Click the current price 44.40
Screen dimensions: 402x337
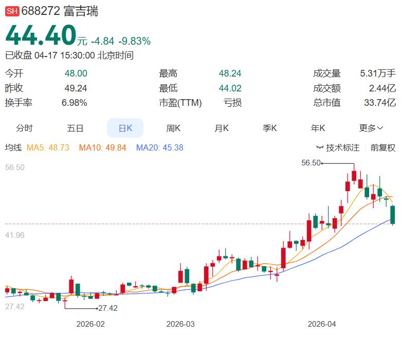pyautogui.click(x=41, y=35)
